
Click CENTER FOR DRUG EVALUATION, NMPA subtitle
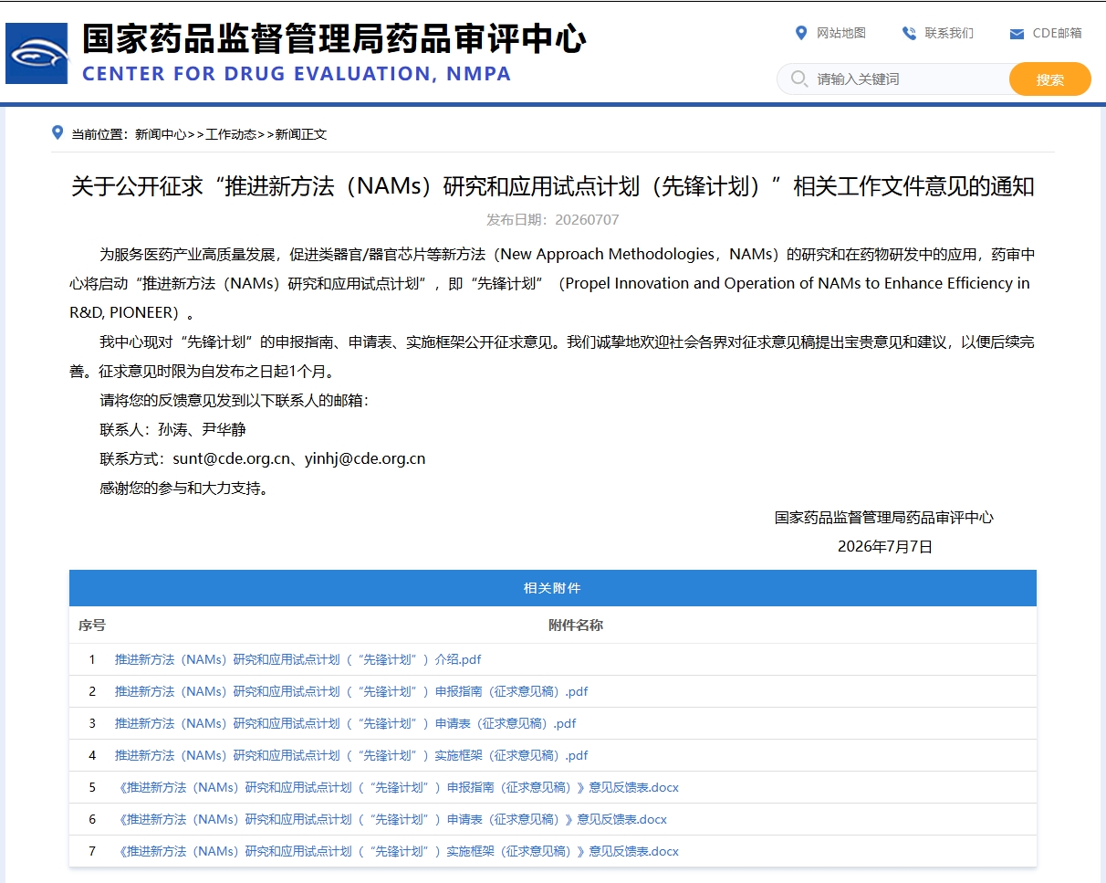tap(297, 74)
